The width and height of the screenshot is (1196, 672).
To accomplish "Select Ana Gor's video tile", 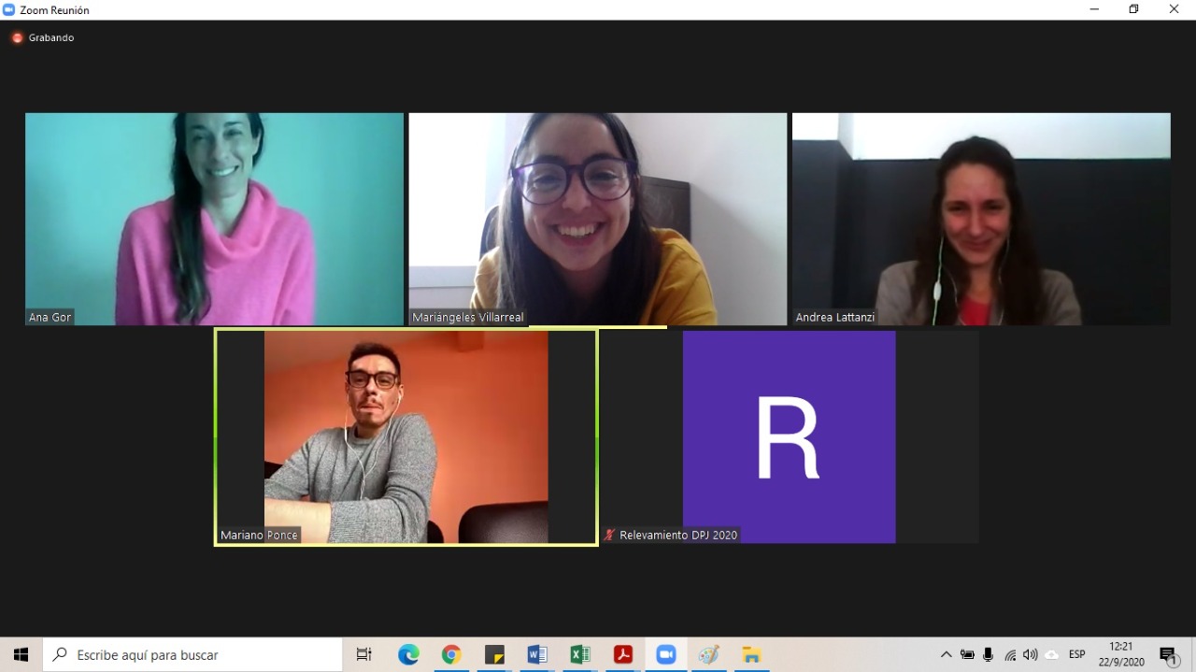I will pos(214,219).
